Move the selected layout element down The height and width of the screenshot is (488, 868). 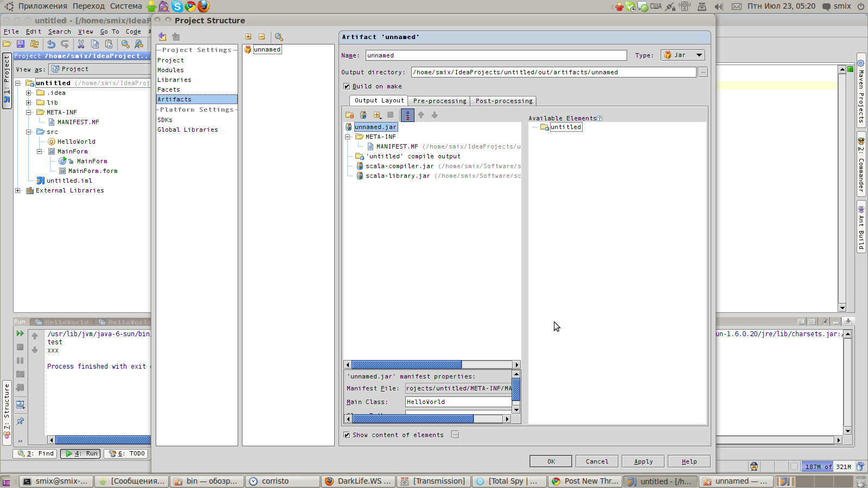pyautogui.click(x=435, y=115)
